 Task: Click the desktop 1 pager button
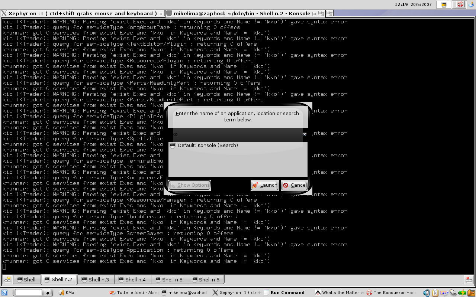pyautogui.click(x=444, y=4)
